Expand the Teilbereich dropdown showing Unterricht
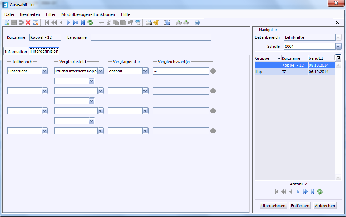 pyautogui.click(x=45, y=71)
